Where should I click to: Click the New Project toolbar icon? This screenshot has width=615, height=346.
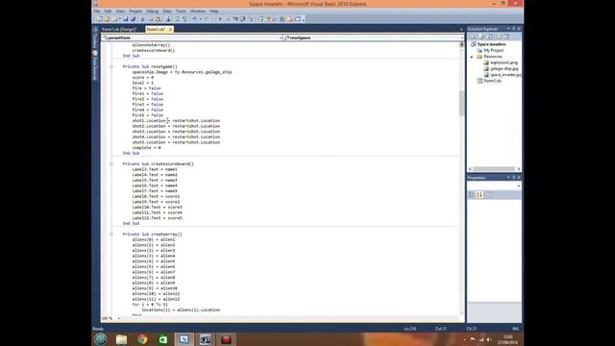(99, 19)
